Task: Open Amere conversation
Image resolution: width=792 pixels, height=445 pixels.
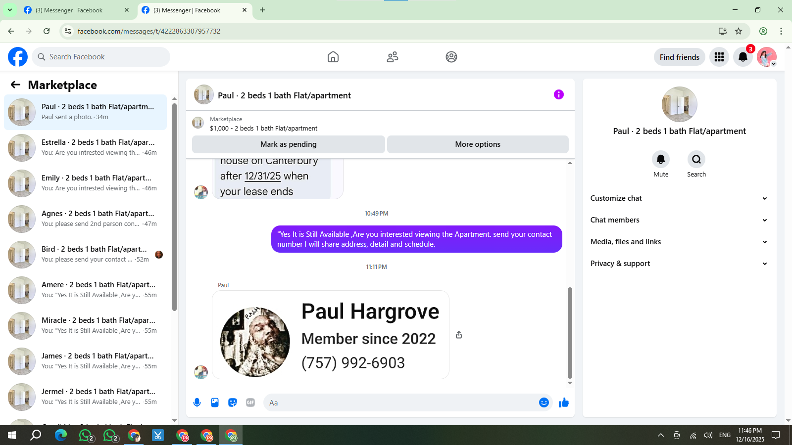Action: pyautogui.click(x=85, y=290)
